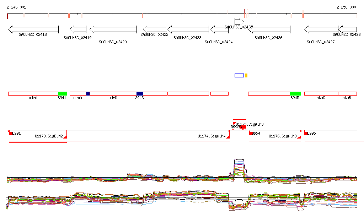Click the small yellow square feature
The height and width of the screenshot is (217, 364).
tap(246, 75)
